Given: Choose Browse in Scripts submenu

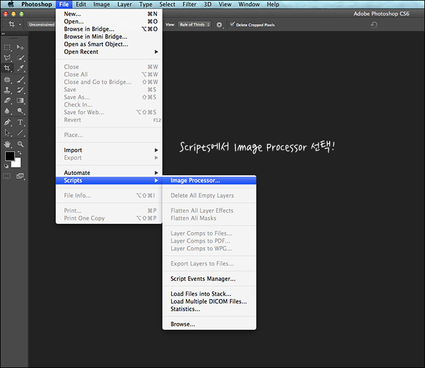Looking at the screenshot, I should [x=209, y=324].
